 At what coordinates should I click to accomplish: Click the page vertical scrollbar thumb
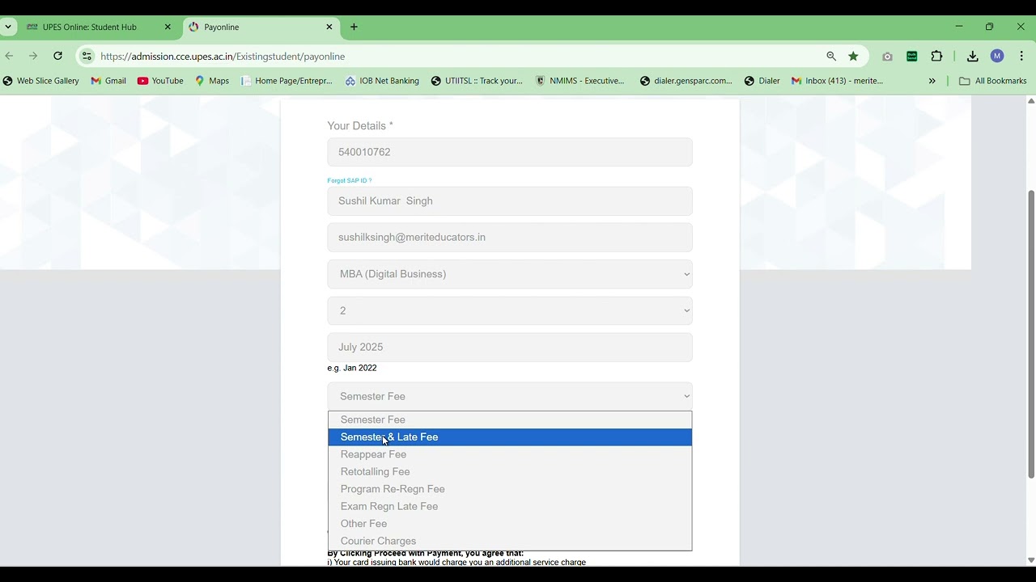tap(1031, 334)
